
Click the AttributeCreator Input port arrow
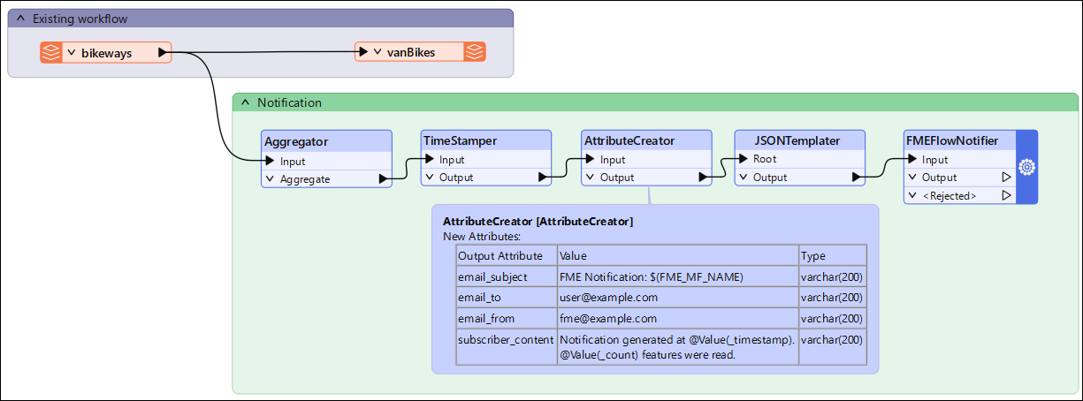(x=591, y=160)
